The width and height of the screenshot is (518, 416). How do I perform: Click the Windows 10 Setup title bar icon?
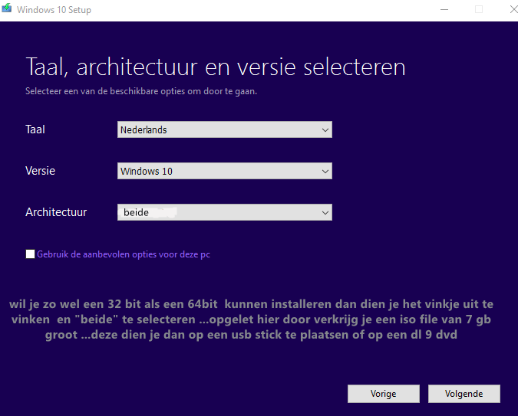pos(7,10)
